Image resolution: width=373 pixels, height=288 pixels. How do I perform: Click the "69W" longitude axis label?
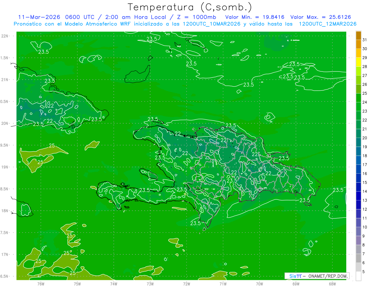296,284
